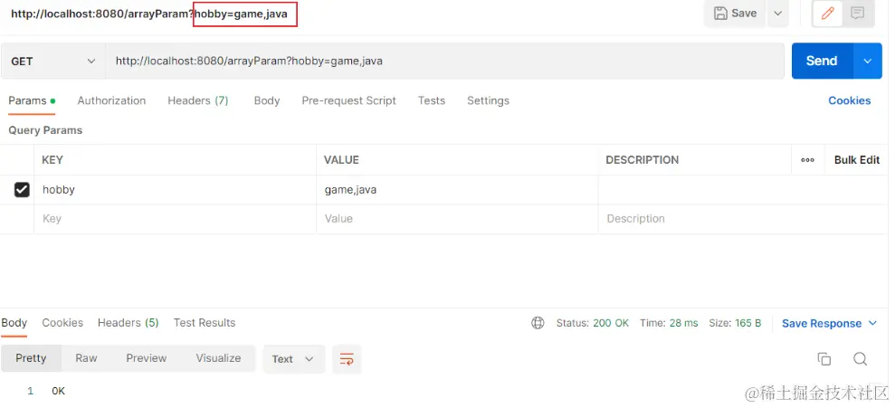
Task: Select the Pretty view button
Action: coord(31,358)
